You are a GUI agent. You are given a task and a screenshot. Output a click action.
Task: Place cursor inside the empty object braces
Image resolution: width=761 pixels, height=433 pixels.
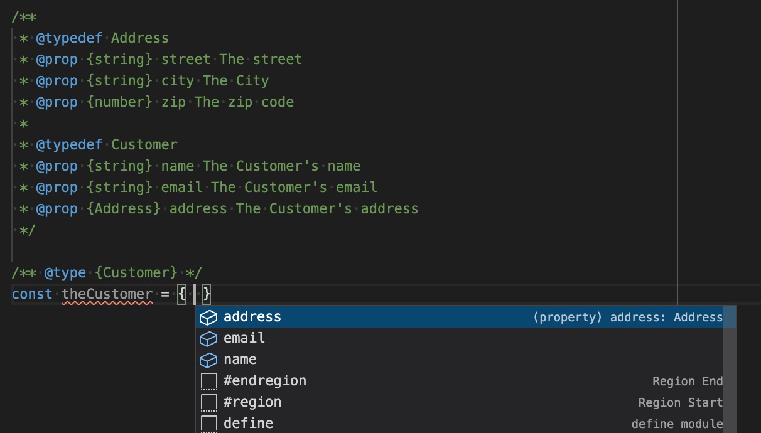click(x=193, y=294)
